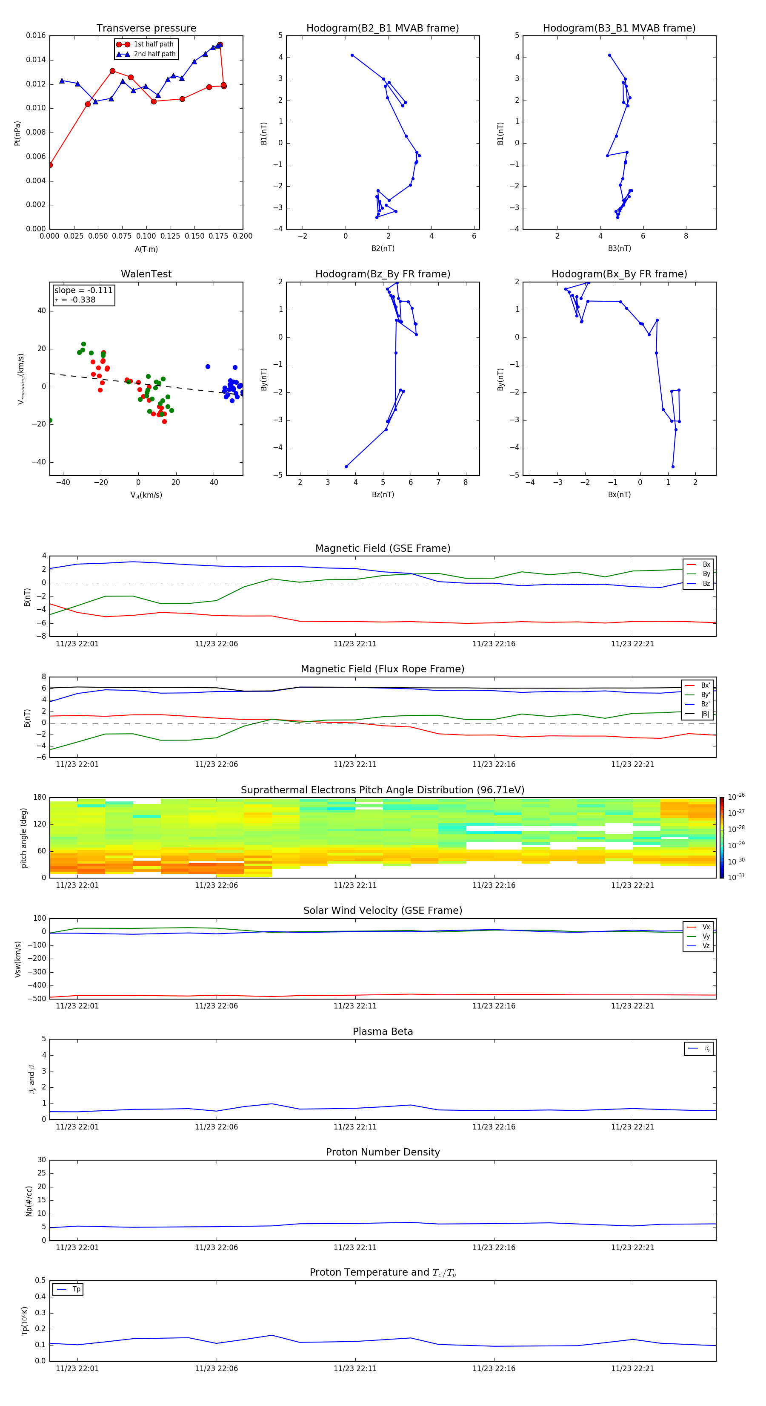Click the "Magnetic Field (Flux Rope Frame)" title
The image size is (766, 1406).
tap(383, 669)
